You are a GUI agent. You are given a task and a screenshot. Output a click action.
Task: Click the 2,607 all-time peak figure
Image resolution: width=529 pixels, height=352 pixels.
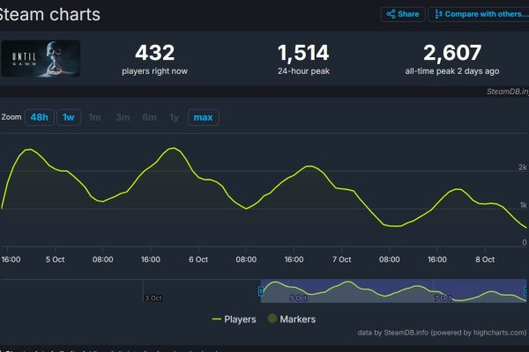coord(452,53)
